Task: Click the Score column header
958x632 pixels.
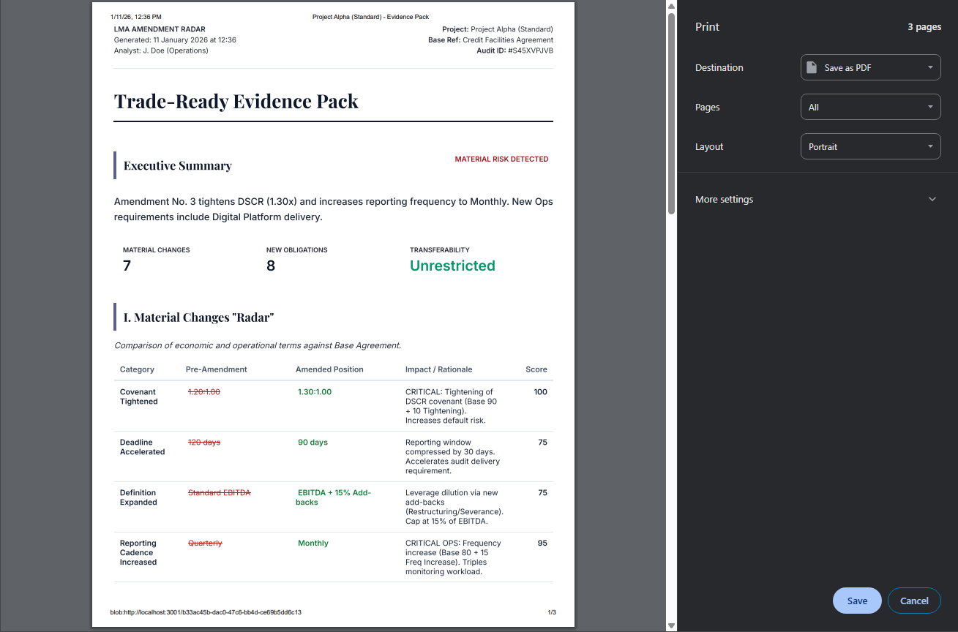Action: 536,369
